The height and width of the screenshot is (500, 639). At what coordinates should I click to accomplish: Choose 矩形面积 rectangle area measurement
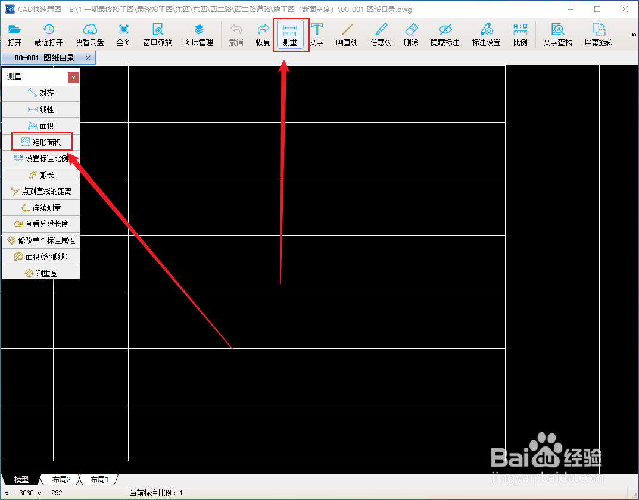(x=41, y=142)
